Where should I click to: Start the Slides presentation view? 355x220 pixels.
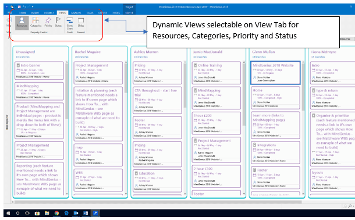(x=81, y=22)
